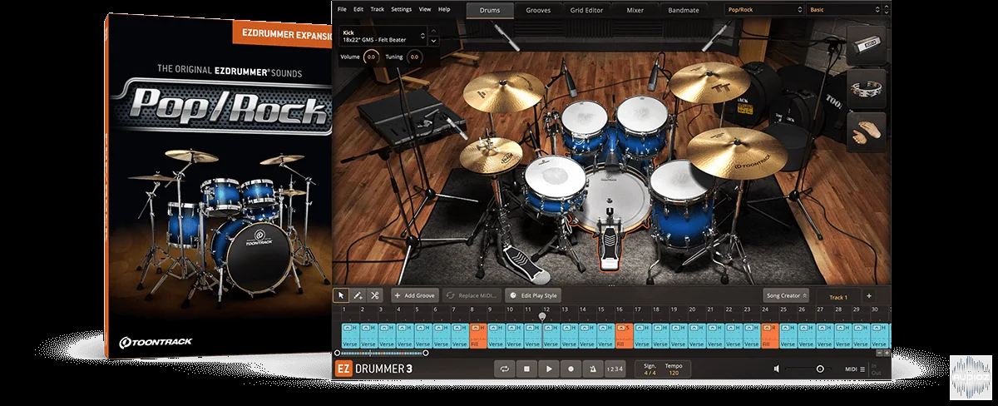Expand the Song Creator panel
This screenshot has height=406, width=998.
click(x=786, y=295)
